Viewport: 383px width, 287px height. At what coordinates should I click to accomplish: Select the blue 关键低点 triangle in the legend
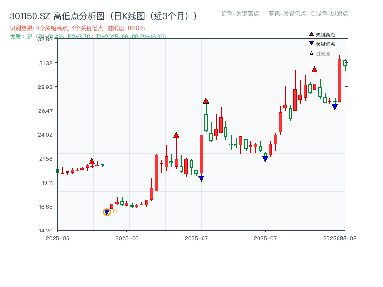click(311, 43)
